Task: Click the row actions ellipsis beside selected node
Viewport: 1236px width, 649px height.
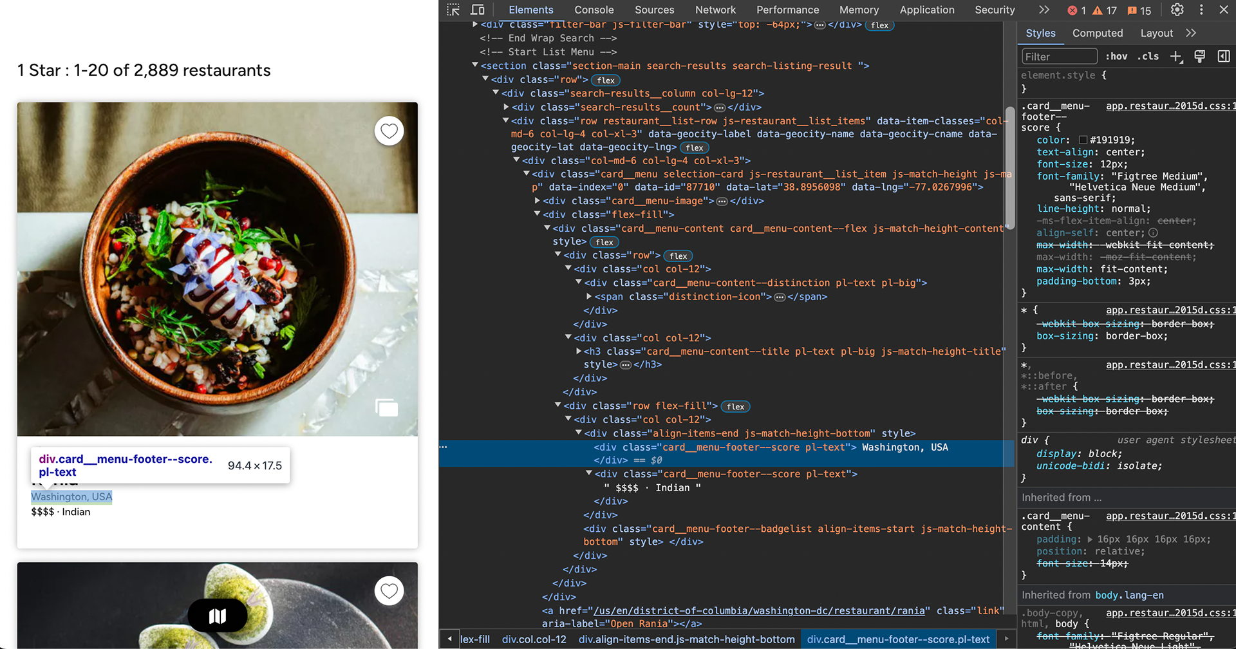Action: pyautogui.click(x=444, y=447)
